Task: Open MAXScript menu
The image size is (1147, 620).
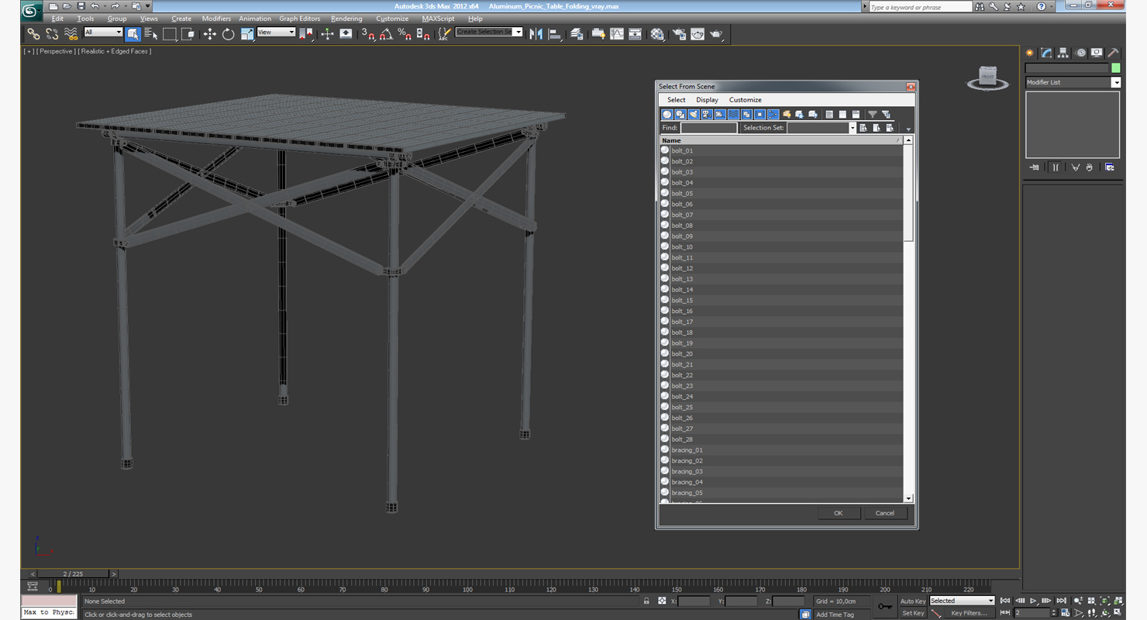Action: [438, 19]
